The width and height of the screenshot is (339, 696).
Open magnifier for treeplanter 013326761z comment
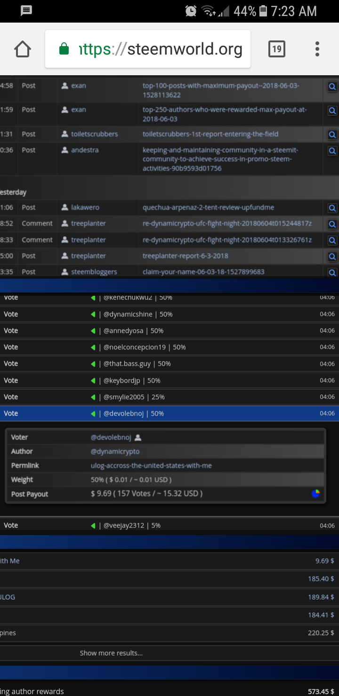point(332,240)
